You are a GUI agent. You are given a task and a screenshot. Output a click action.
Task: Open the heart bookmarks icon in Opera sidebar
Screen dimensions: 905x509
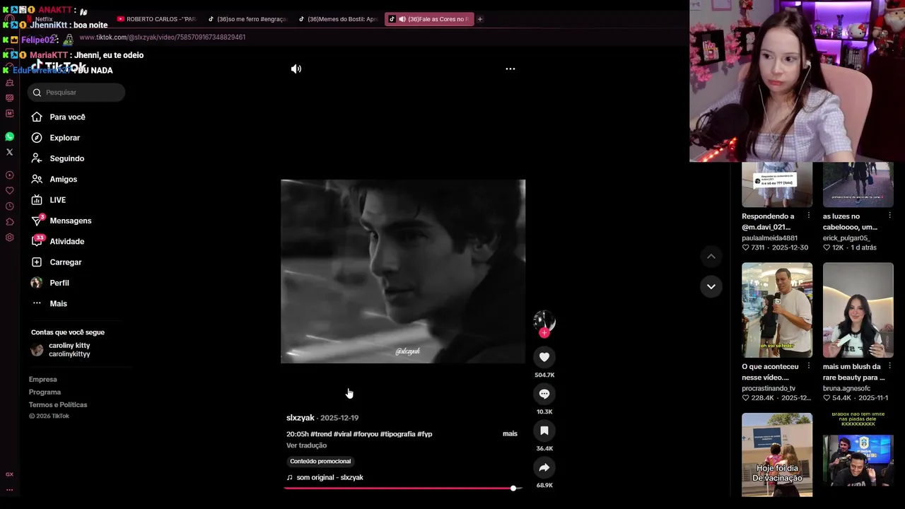tap(9, 191)
